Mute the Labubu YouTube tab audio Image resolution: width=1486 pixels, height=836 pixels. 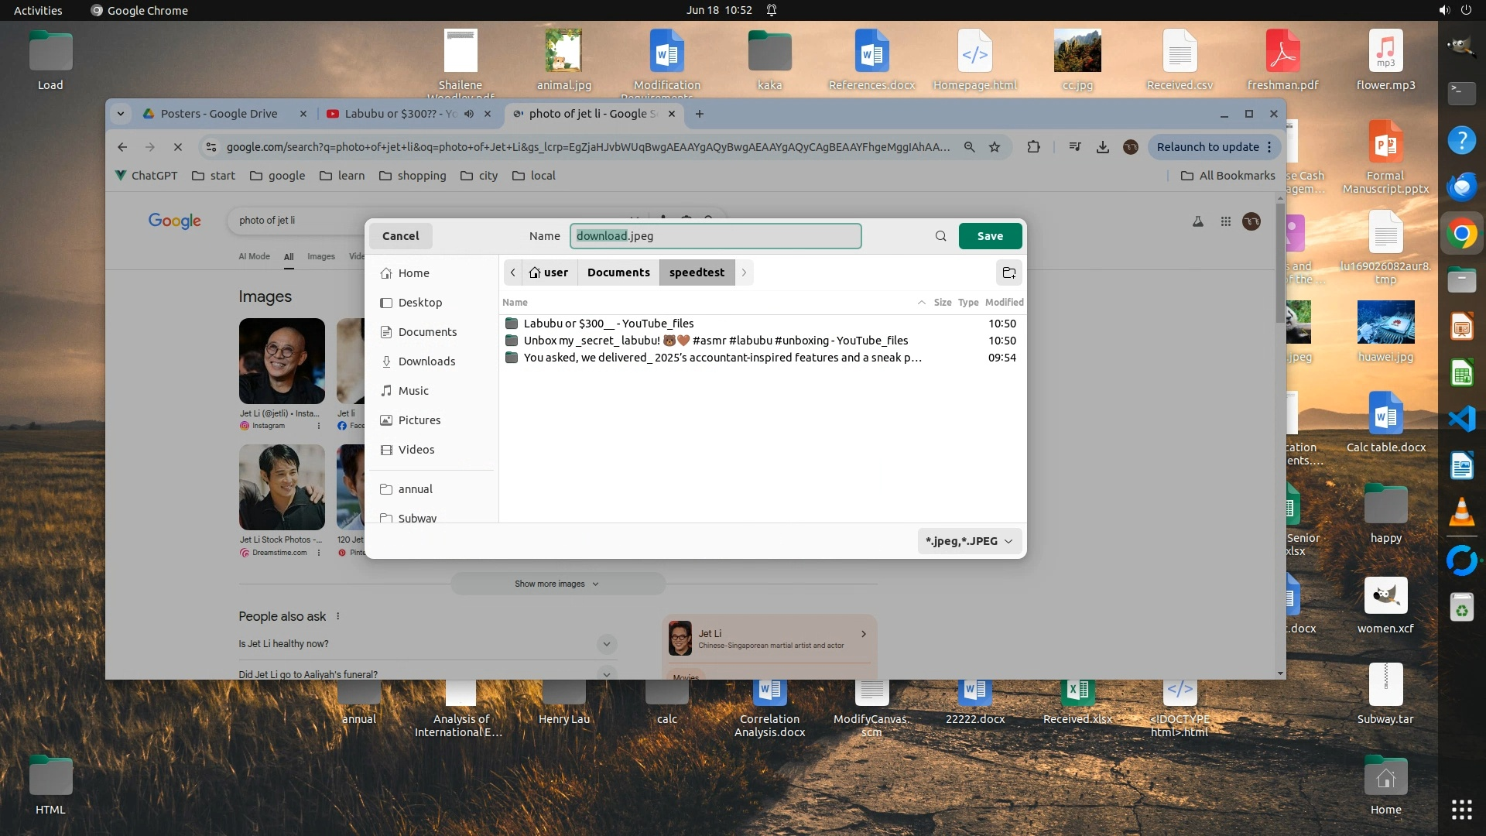pos(469,114)
